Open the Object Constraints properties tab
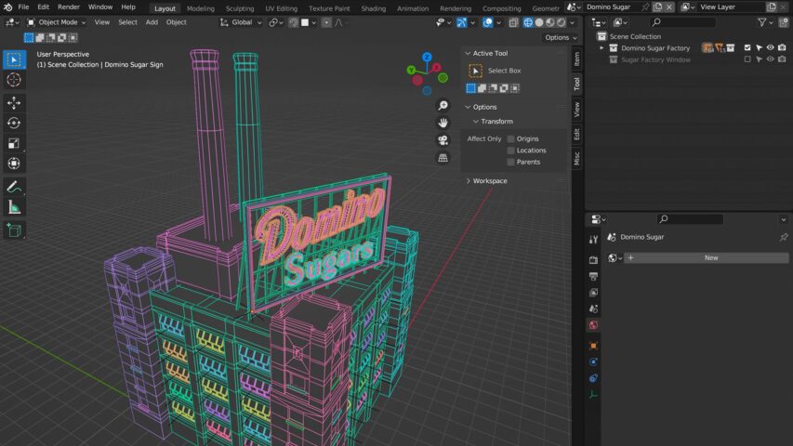This screenshot has width=793, height=446. pyautogui.click(x=593, y=378)
